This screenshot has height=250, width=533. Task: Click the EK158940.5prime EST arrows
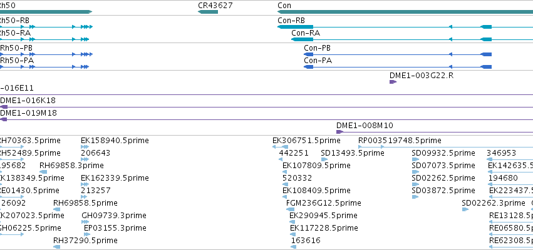[85, 147]
